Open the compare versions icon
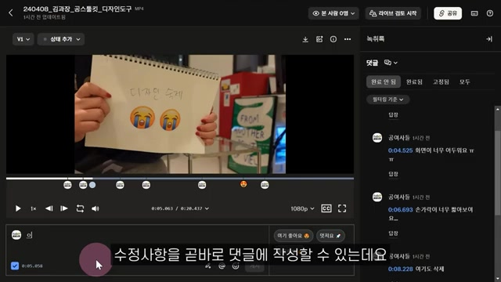 319,39
